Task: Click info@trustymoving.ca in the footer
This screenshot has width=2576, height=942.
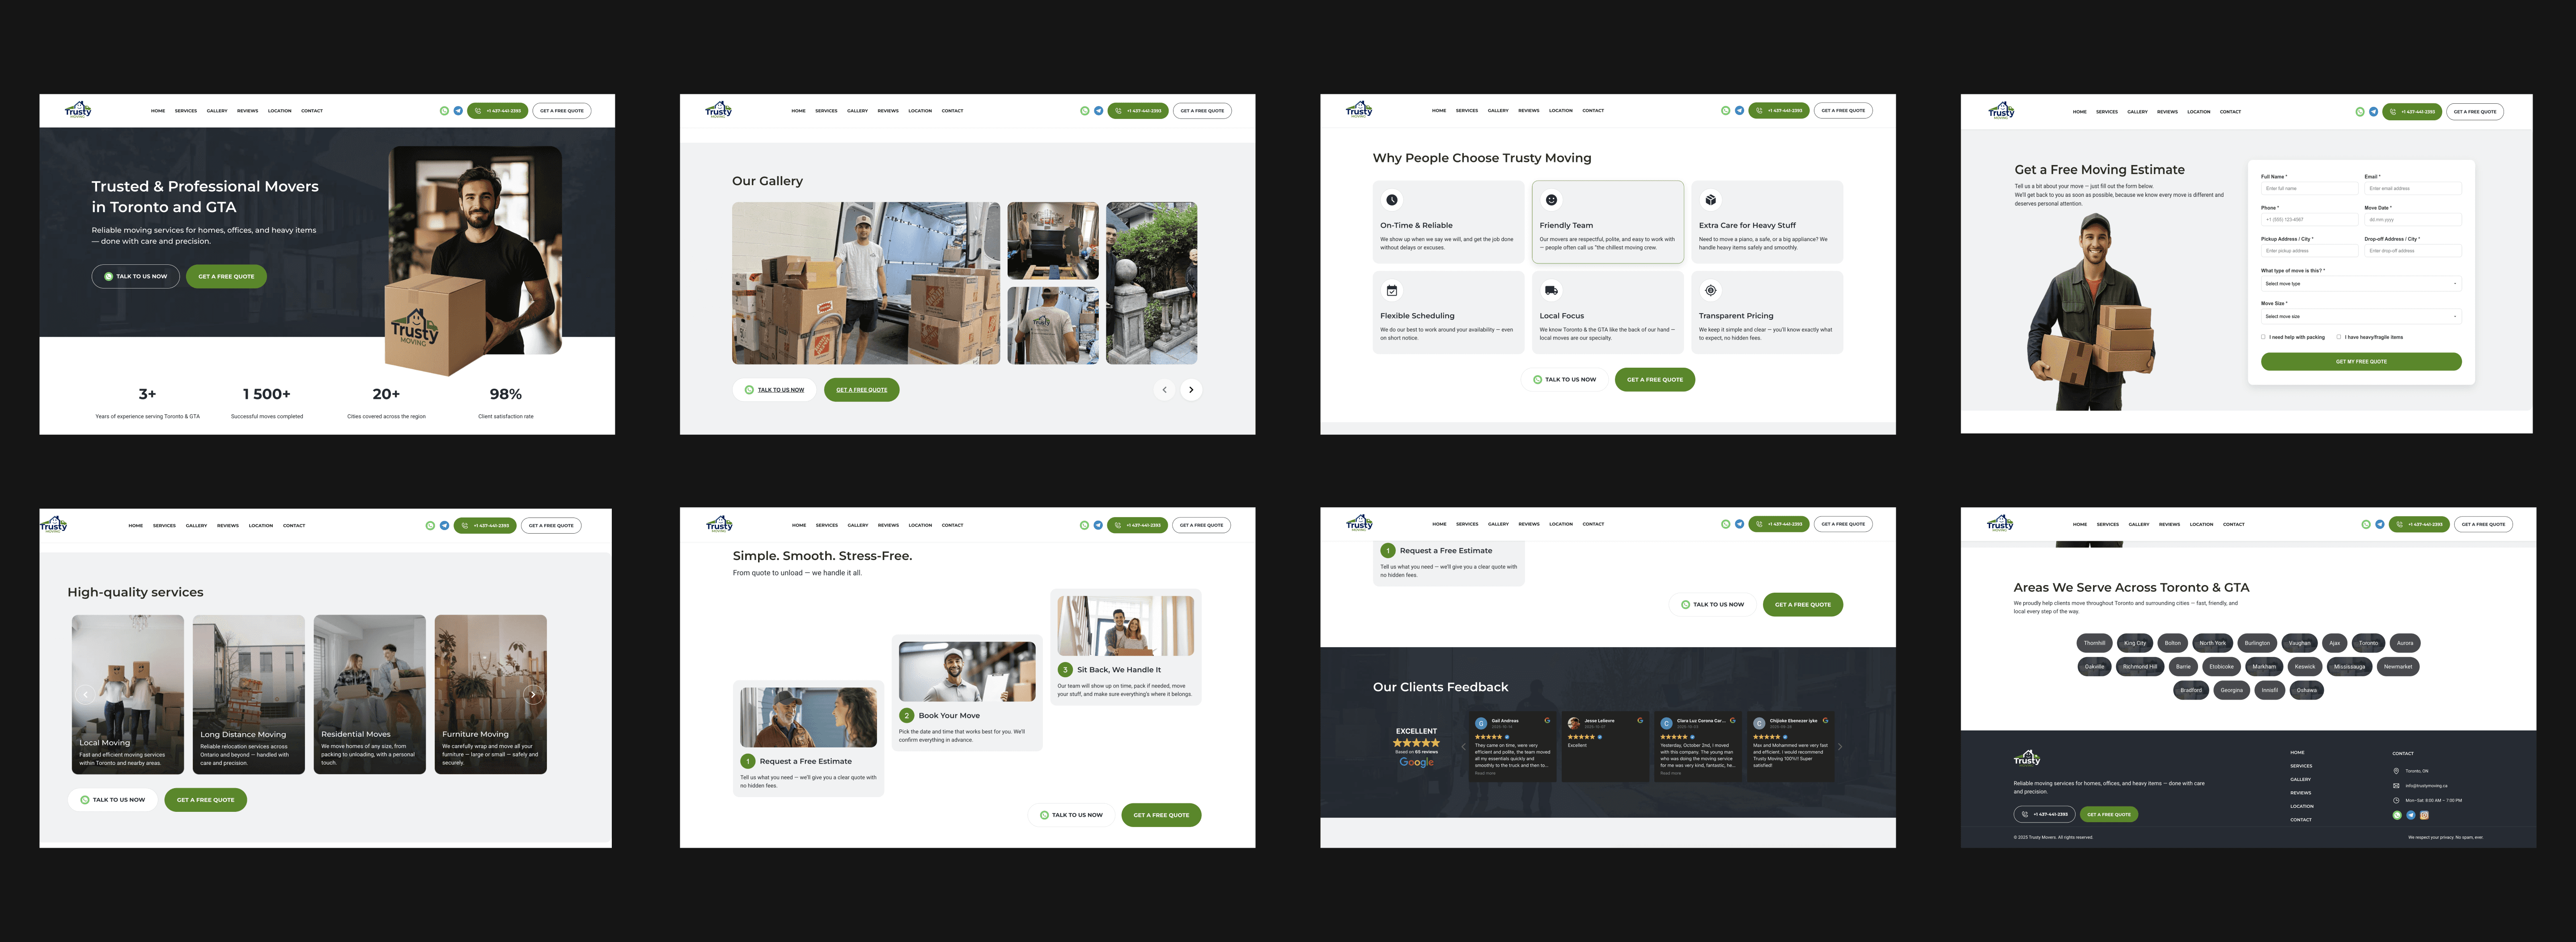Action: (x=2426, y=786)
